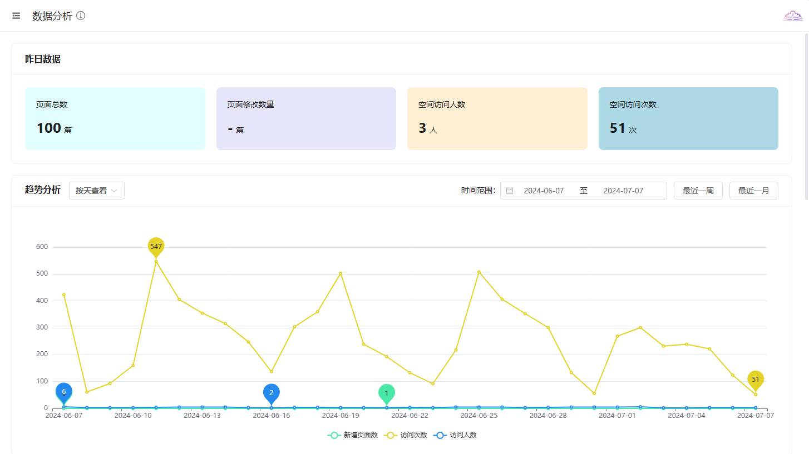This screenshot has height=454, width=809.
Task: Click the blue marker pin labeled 6
Action: tap(64, 393)
